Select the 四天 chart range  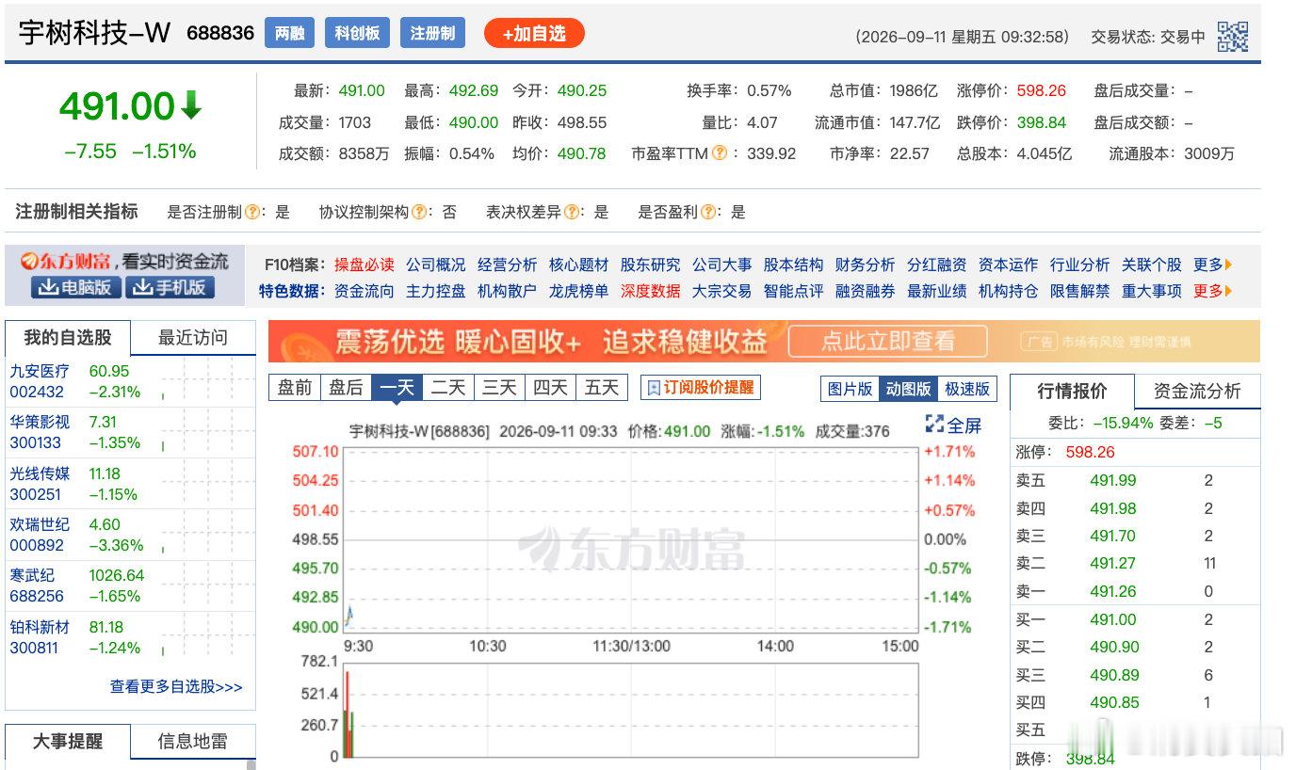click(550, 387)
